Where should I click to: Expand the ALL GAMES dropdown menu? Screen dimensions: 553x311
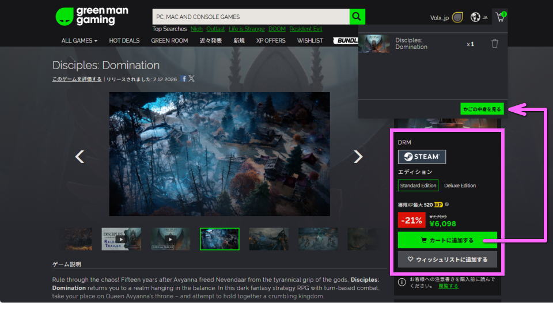pos(79,41)
